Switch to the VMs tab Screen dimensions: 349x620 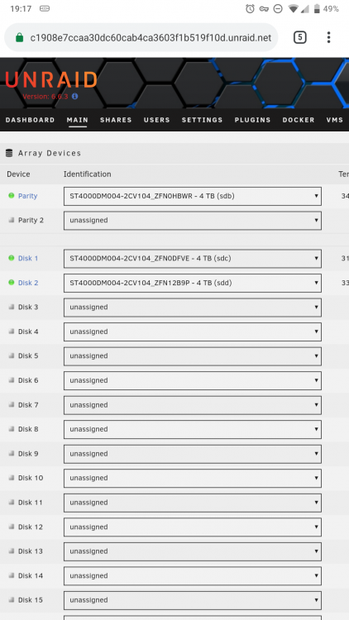coord(335,120)
